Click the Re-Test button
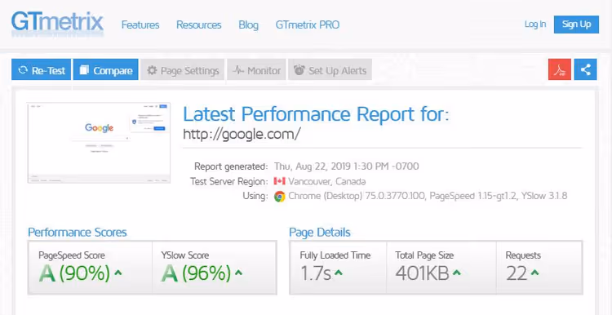The width and height of the screenshot is (612, 315). 41,69
